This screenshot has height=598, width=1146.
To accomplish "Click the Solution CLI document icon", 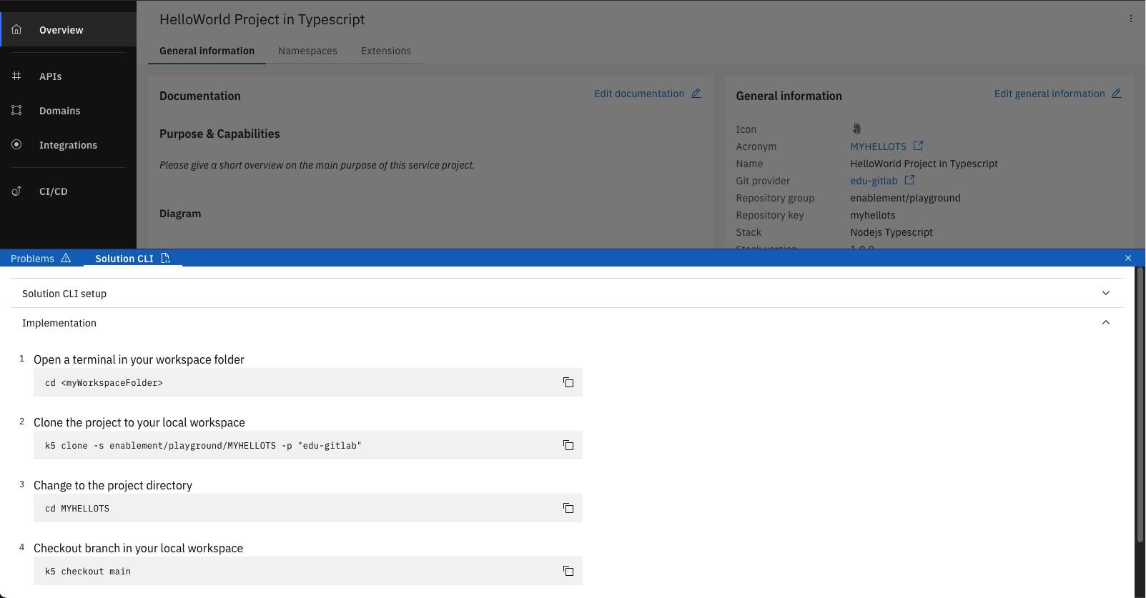I will click(166, 258).
